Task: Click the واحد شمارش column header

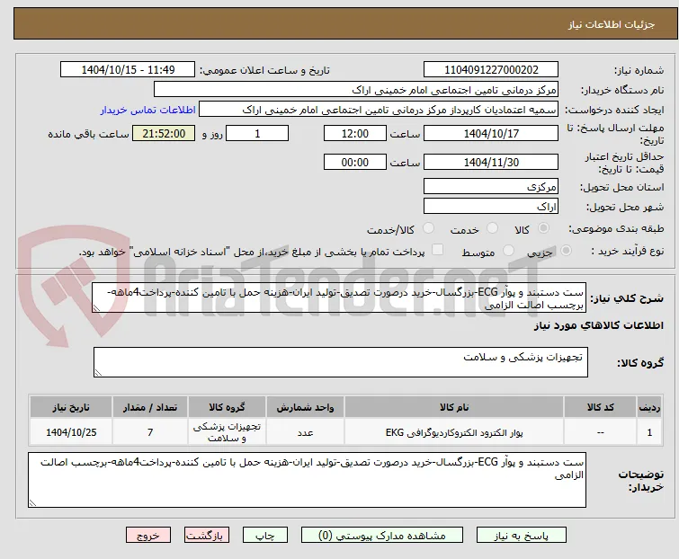Action: coord(305,407)
